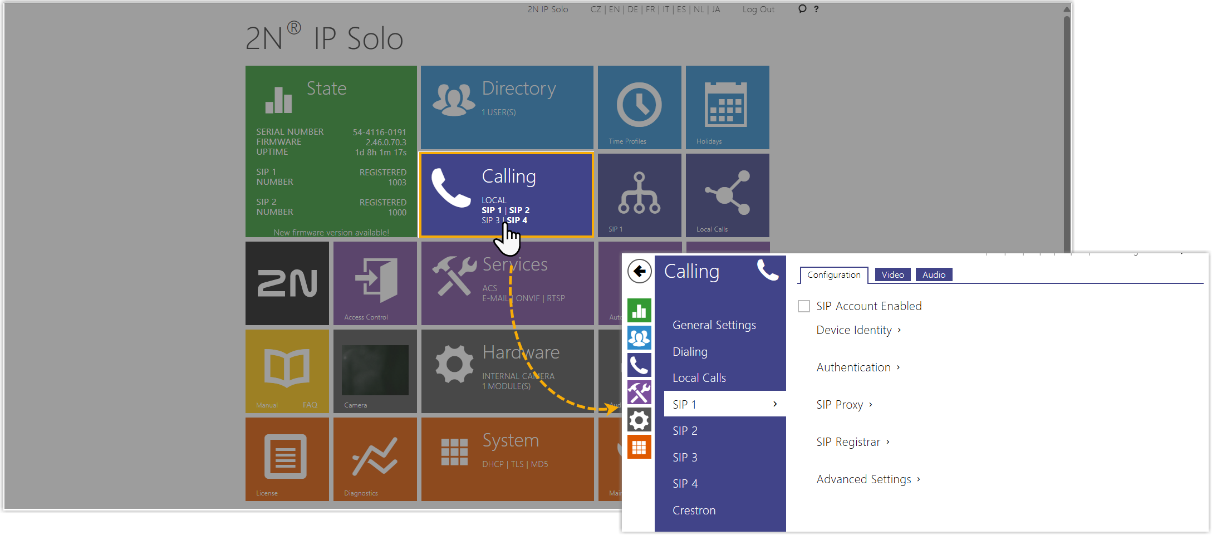Image resolution: width=1212 pixels, height=535 pixels.
Task: Click the Camera preview thumbnail tile
Action: pos(375,371)
